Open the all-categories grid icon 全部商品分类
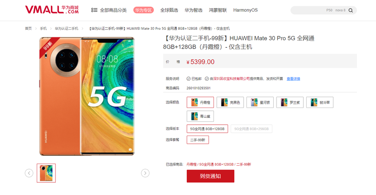This screenshot has width=376, height=195. tap(94, 10)
